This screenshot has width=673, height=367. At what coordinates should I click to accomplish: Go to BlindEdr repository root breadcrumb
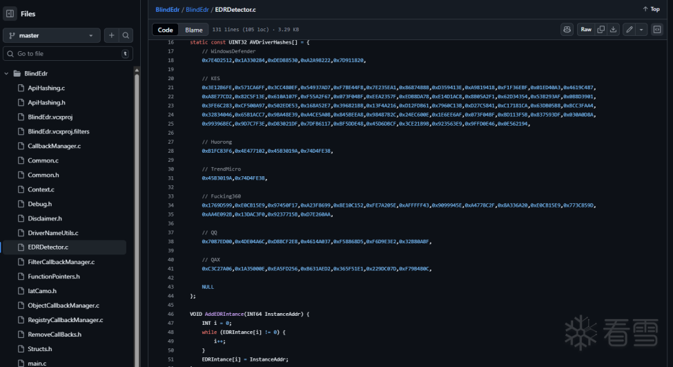pos(168,10)
